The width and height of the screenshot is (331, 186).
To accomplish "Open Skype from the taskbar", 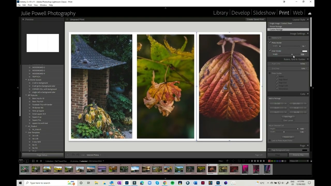I will pyautogui.click(x=157, y=183).
